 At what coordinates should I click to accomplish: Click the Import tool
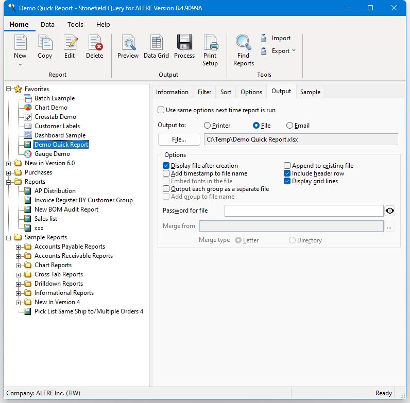pos(276,38)
